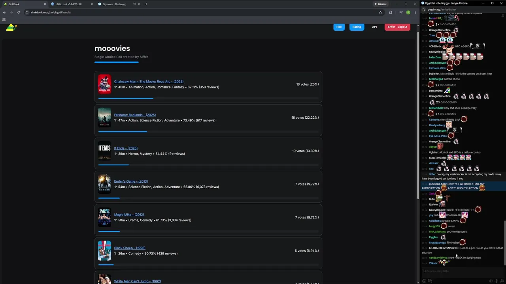Viewport: 506px width, 284px height.
Task: Bookmark this page with the star icon
Action: point(380,12)
